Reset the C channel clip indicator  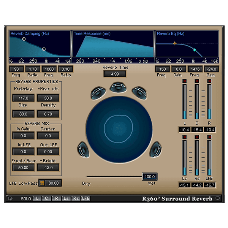tap(197, 81)
